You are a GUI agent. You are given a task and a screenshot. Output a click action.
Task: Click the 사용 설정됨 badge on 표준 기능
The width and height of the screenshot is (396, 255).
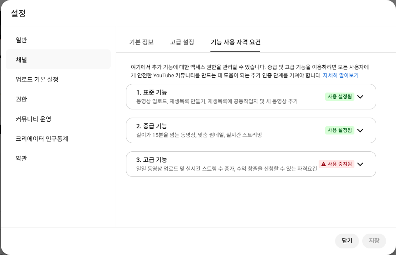coord(339,97)
